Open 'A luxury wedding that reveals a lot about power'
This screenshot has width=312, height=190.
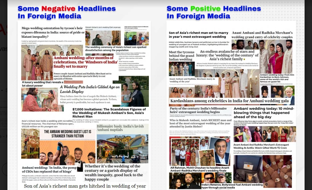pyautogui.click(x=43, y=84)
